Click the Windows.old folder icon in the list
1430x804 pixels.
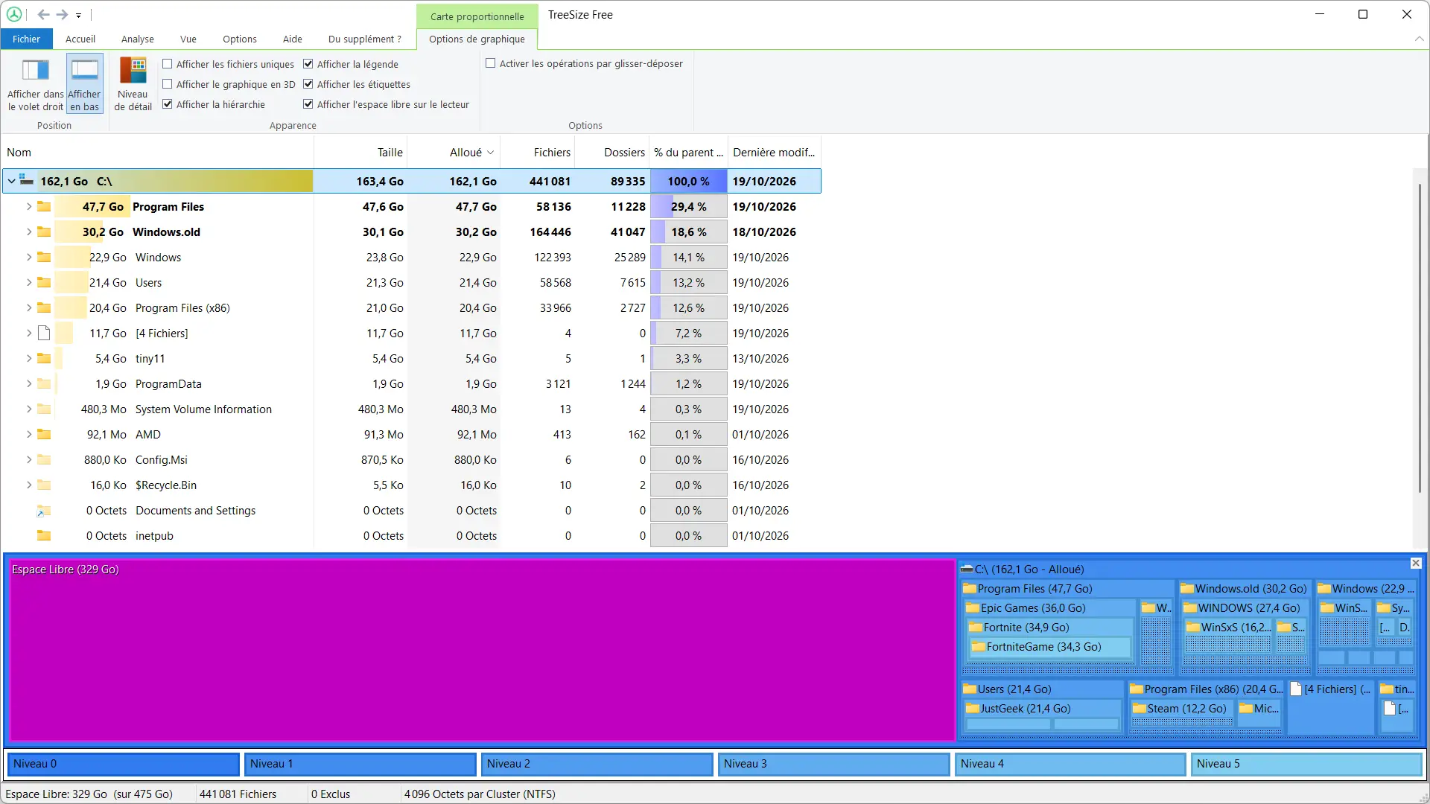tap(44, 232)
